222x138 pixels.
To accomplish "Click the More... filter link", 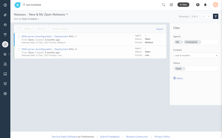I will (x=181, y=78).
